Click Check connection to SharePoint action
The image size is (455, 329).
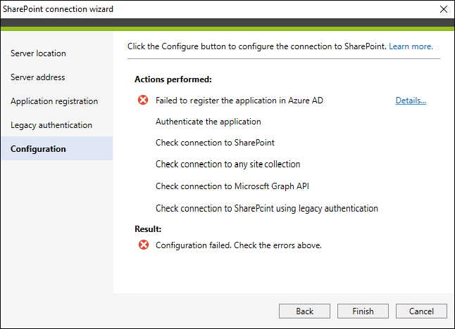tap(215, 143)
